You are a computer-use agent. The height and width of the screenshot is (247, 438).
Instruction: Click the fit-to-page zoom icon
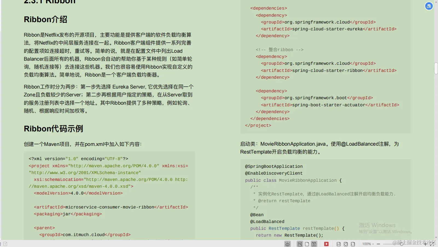click(346, 244)
